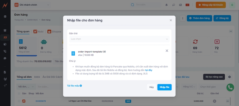The width and height of the screenshot is (239, 106).
Task: Click the add tag plus icon in order row
Action: [x=215, y=101]
